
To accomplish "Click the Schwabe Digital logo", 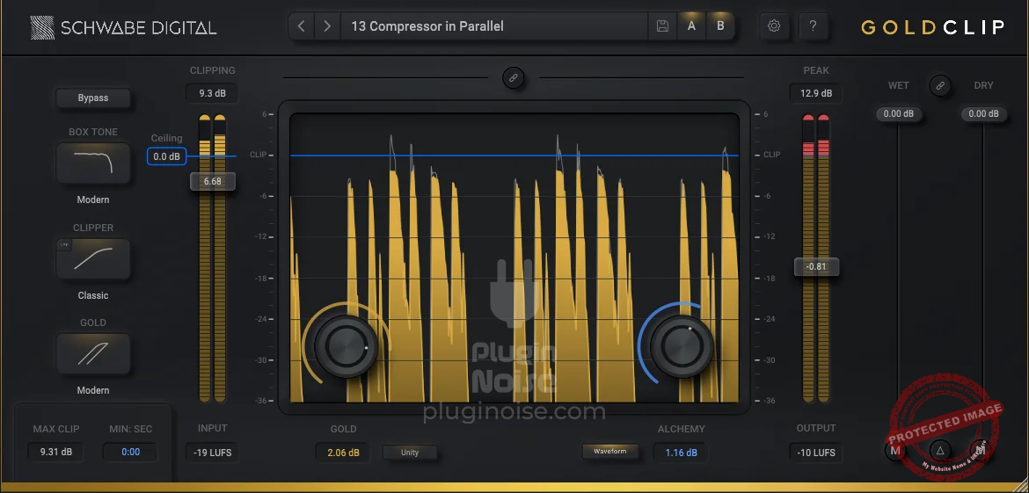I will pyautogui.click(x=123, y=27).
